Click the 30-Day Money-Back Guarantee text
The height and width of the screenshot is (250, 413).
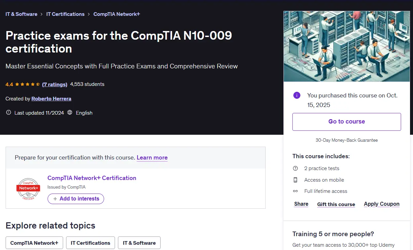coord(347,140)
